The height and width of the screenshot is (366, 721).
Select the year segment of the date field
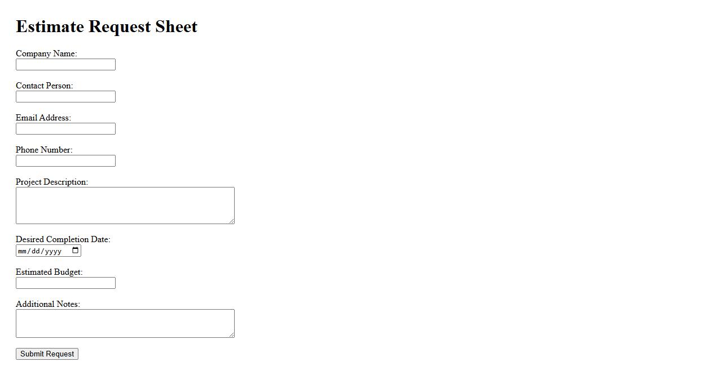[x=52, y=251]
